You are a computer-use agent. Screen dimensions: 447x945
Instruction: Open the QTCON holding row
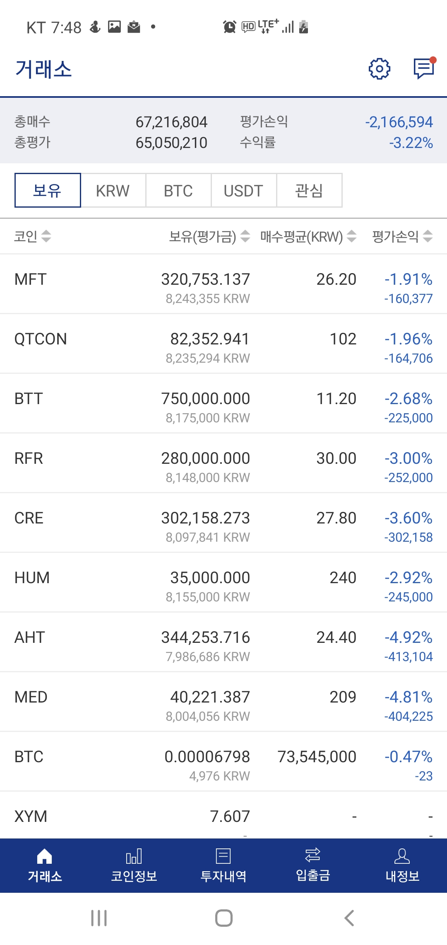point(223,344)
